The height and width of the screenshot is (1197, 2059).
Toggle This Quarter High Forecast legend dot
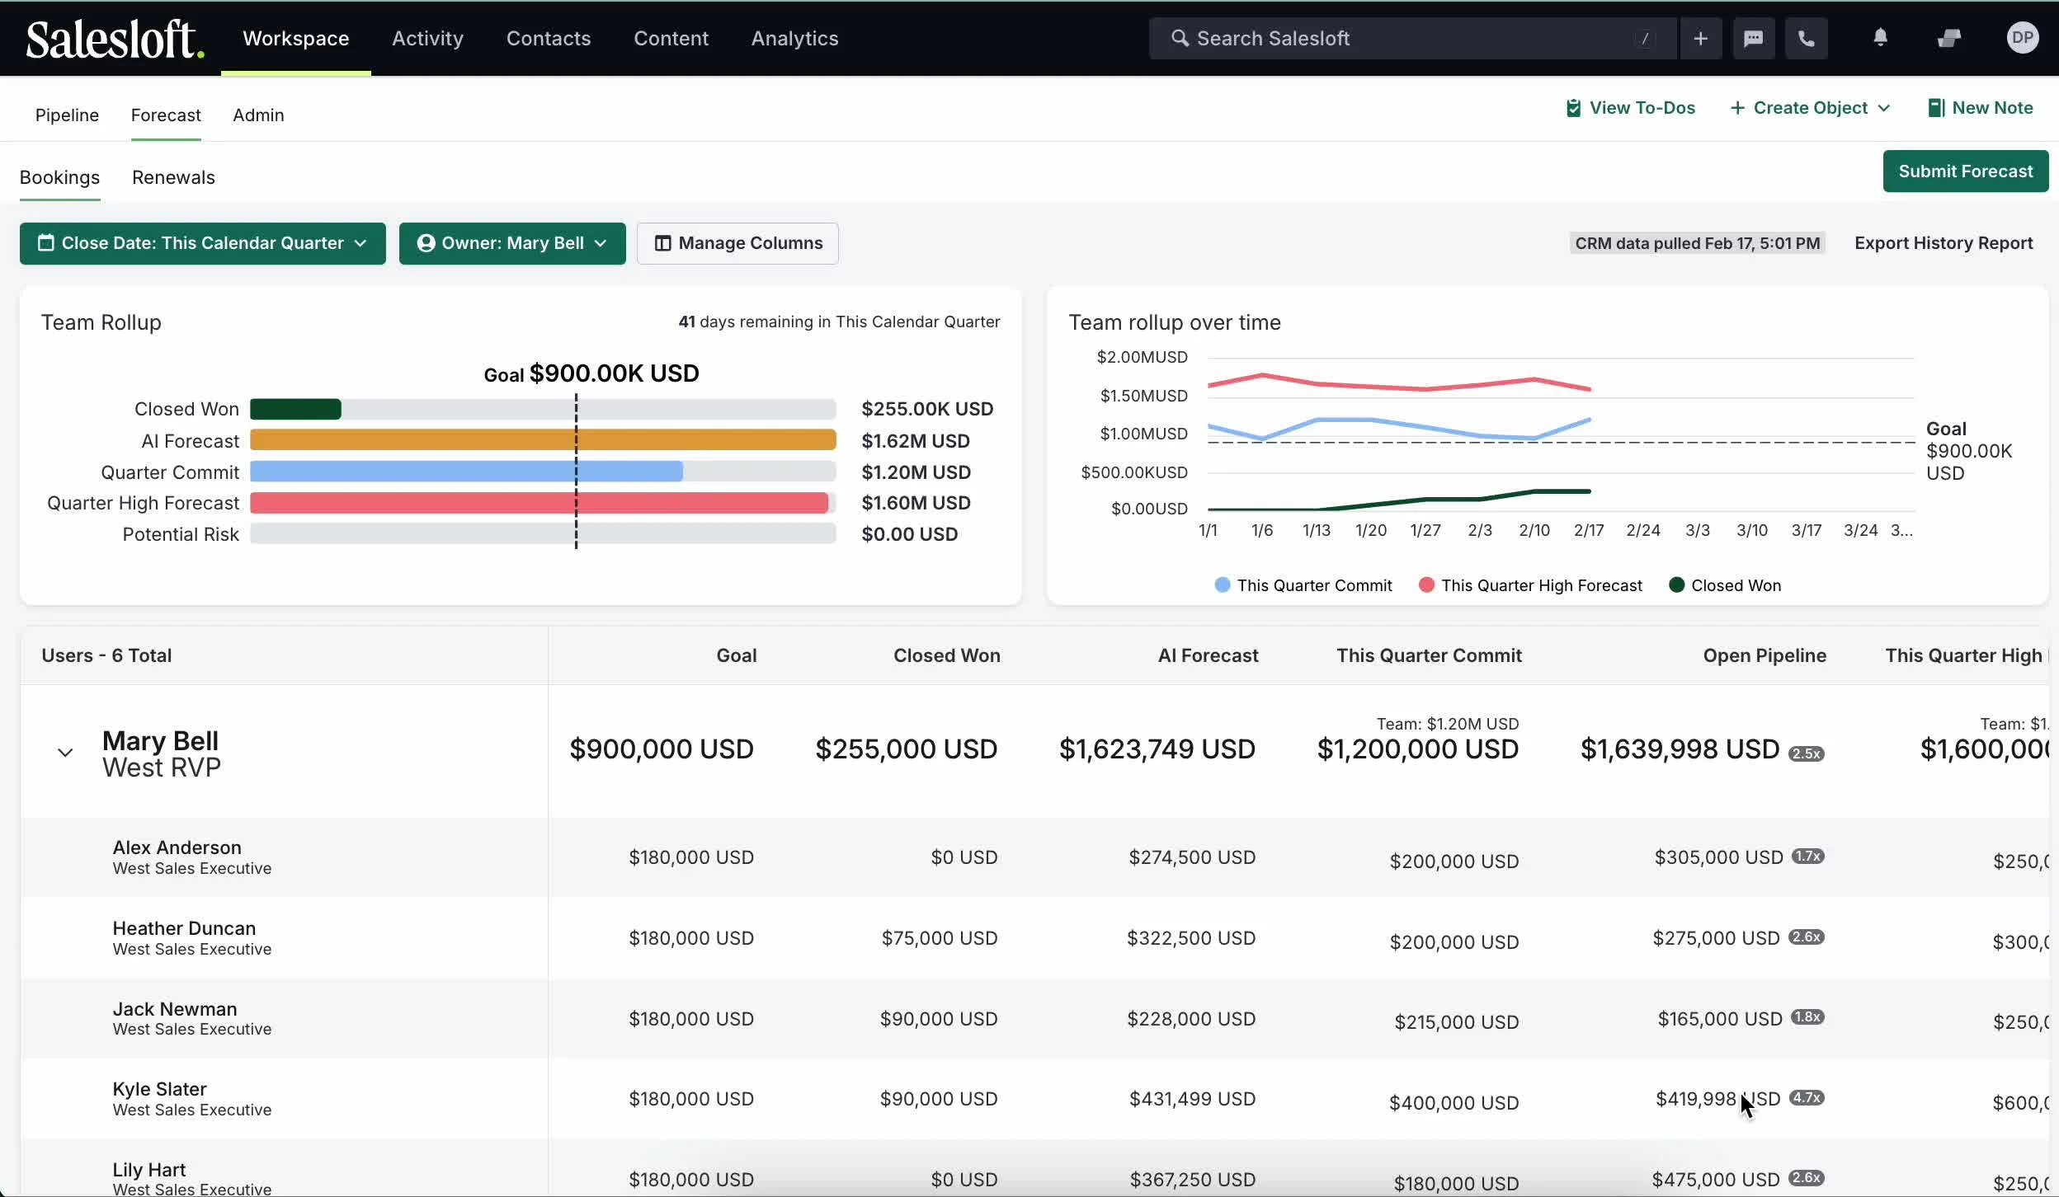1426,584
